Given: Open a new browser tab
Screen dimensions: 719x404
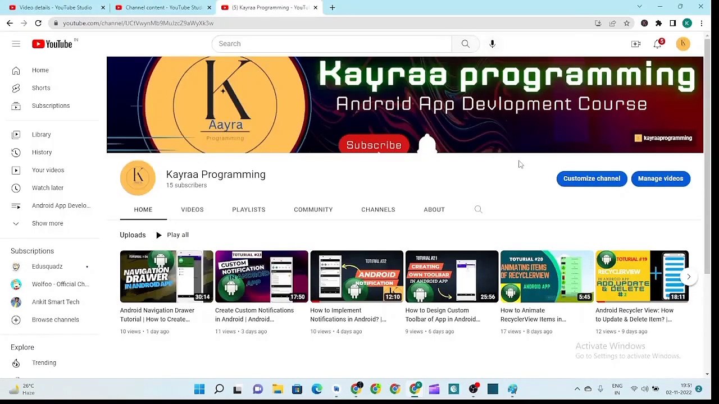Looking at the screenshot, I should pos(333,7).
